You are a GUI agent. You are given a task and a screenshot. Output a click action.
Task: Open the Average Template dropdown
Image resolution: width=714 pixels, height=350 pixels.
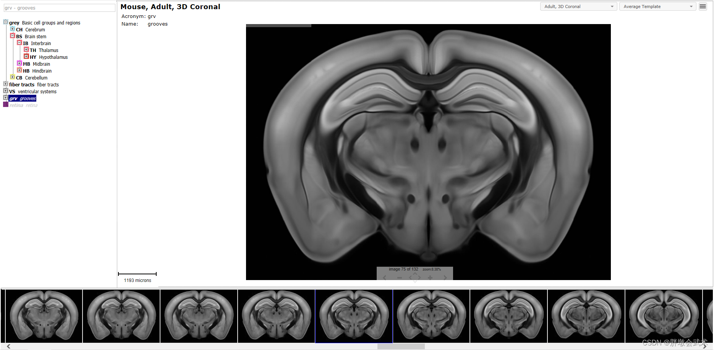[x=657, y=6]
